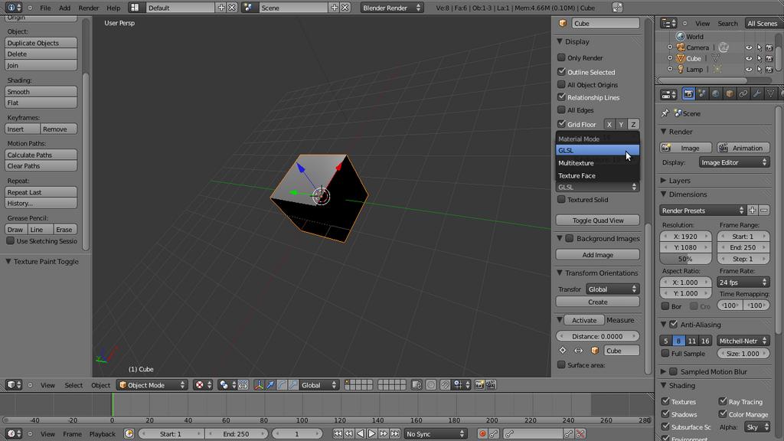The height and width of the screenshot is (441, 784).
Task: Open the No Sync playback dropdown
Action: pos(435,434)
